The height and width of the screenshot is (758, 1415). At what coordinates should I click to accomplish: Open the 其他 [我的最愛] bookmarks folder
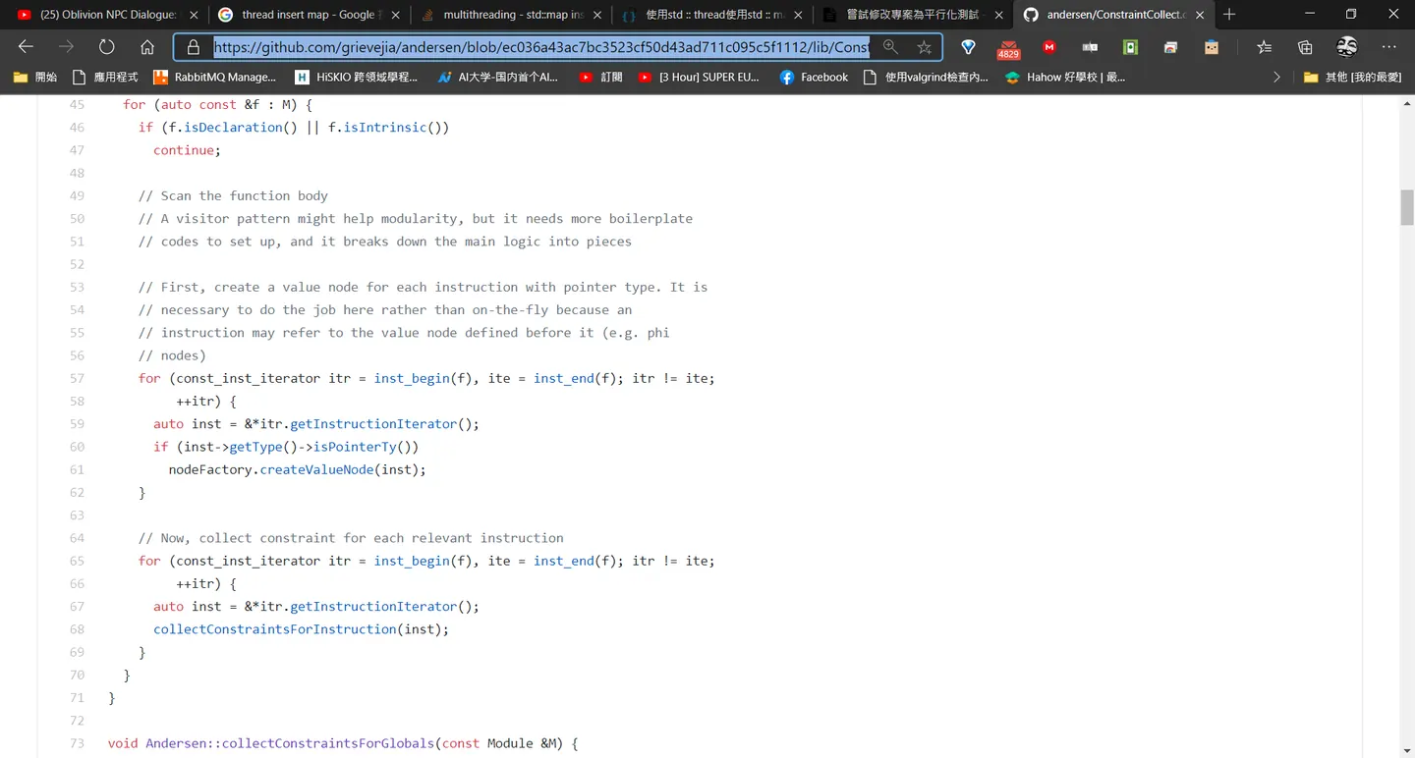pyautogui.click(x=1352, y=77)
